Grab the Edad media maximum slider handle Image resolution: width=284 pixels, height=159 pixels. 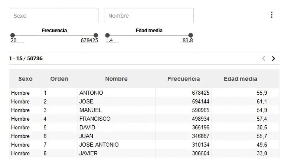(x=190, y=35)
